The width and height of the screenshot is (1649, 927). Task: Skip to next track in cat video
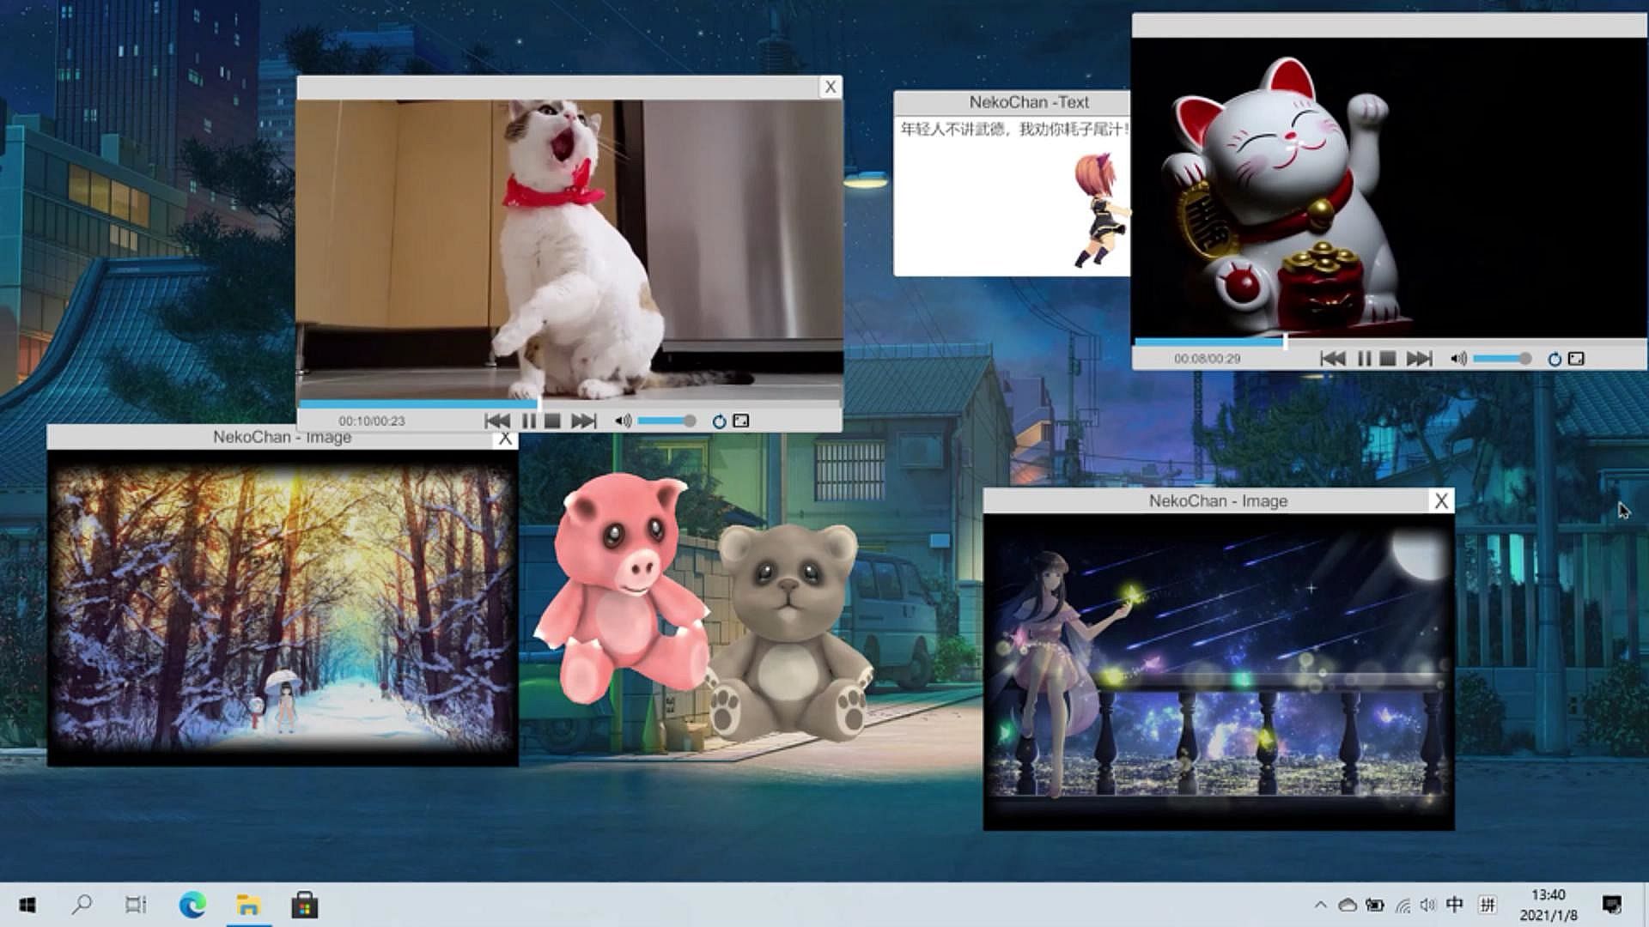coord(583,421)
